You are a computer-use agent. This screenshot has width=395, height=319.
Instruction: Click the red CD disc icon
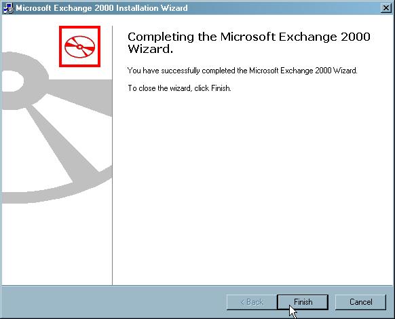80,47
